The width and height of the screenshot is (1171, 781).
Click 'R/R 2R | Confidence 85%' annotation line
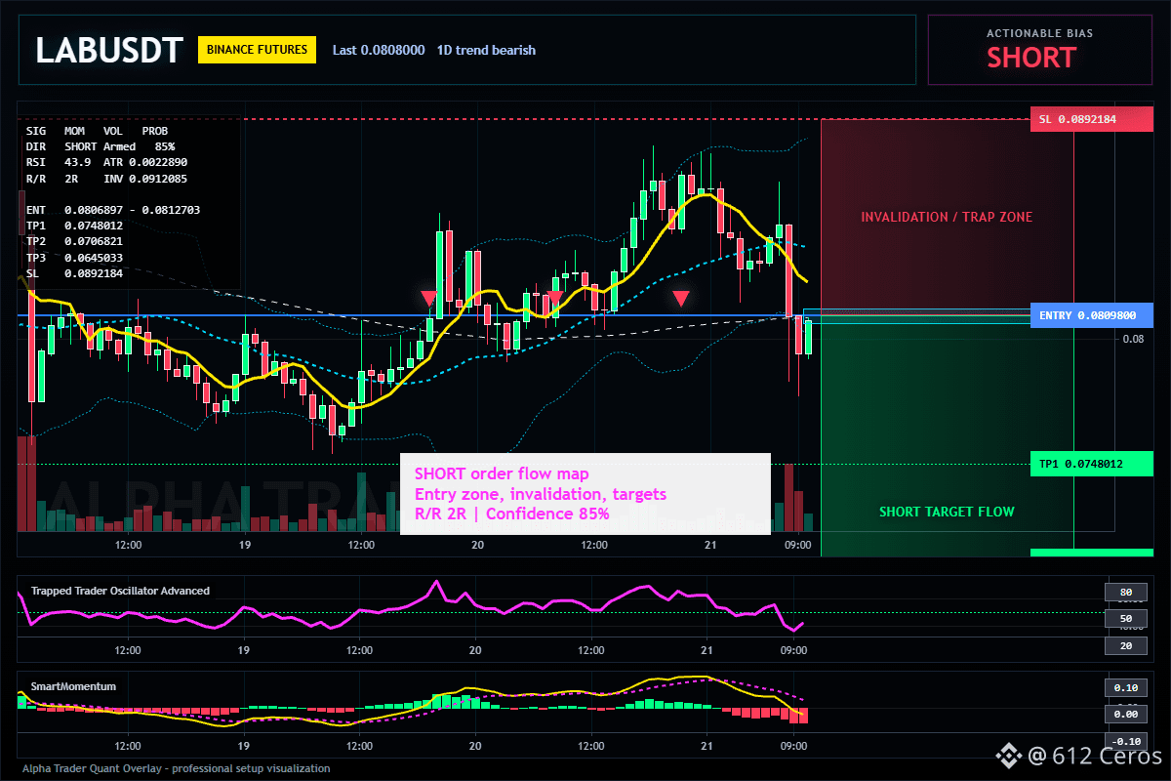512,514
